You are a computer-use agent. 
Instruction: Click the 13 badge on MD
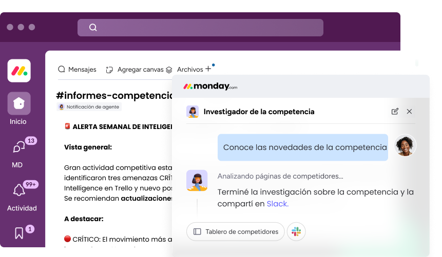coord(31,141)
